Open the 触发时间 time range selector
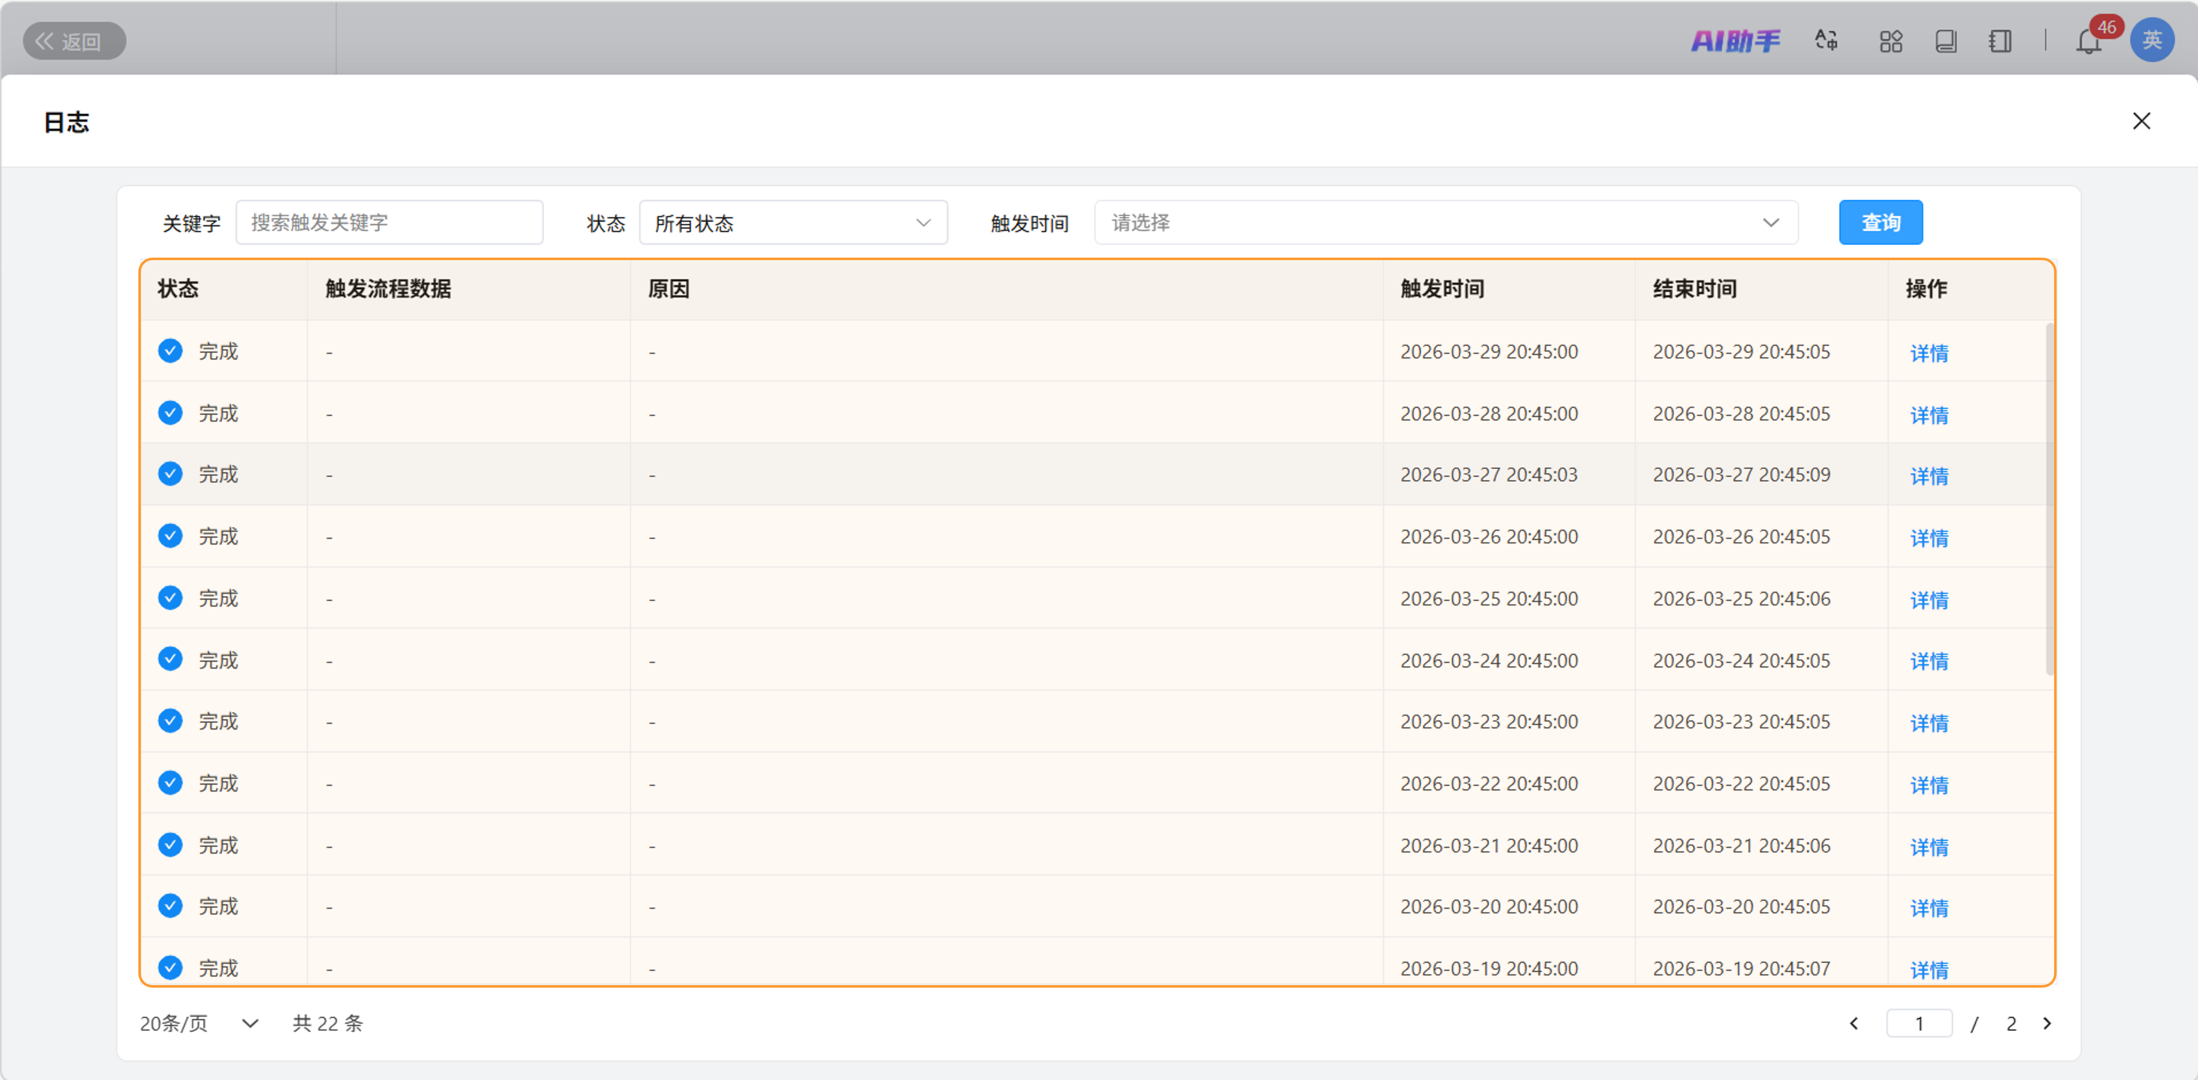The height and width of the screenshot is (1080, 2198). point(1445,223)
